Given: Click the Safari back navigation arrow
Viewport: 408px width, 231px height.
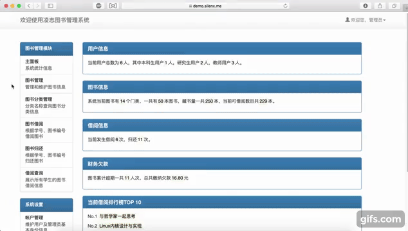Looking at the screenshot, I should (29, 6).
